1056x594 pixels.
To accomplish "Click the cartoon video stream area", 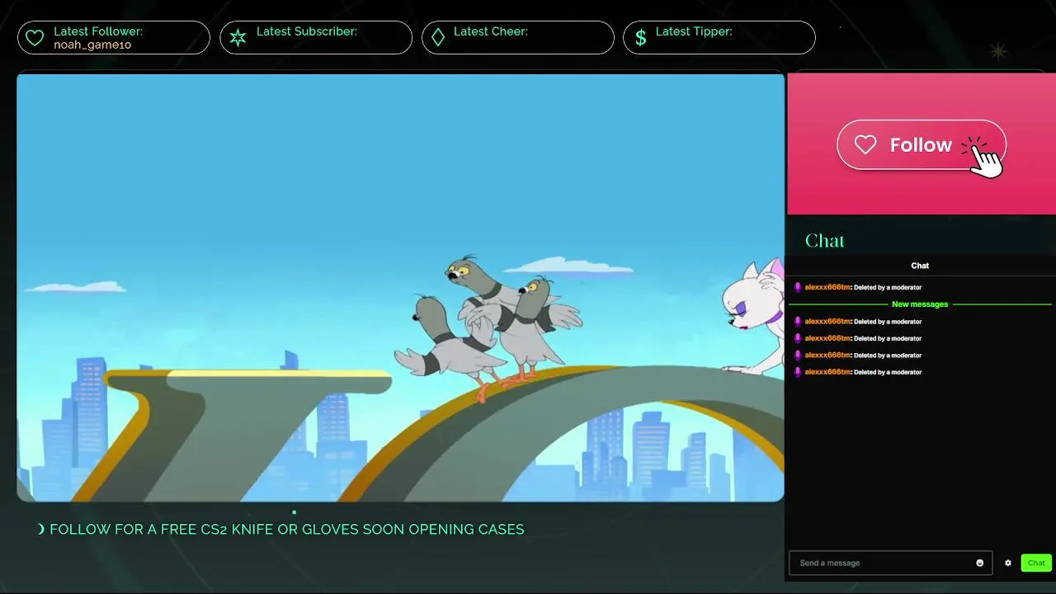I will coord(400,287).
